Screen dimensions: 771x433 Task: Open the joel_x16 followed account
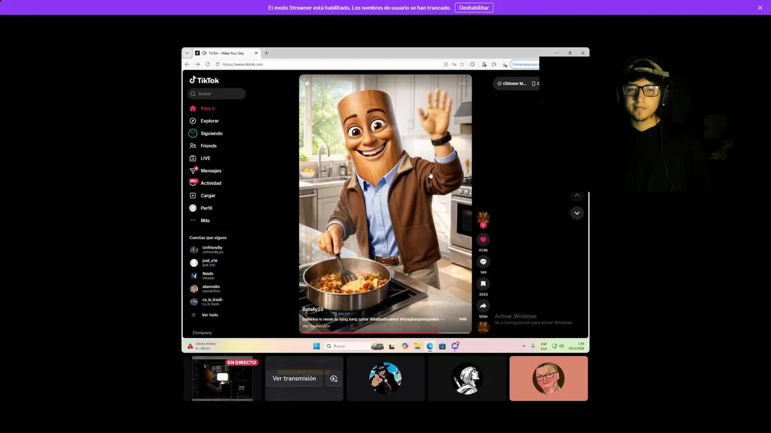pyautogui.click(x=204, y=263)
